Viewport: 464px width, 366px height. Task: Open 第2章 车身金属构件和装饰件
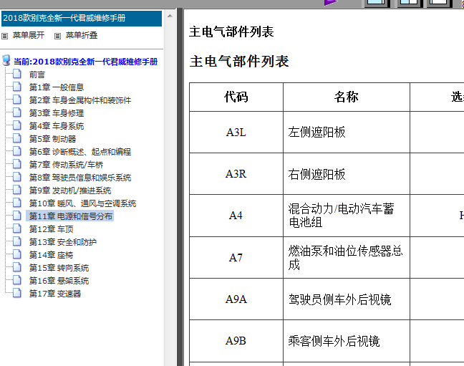pos(80,100)
